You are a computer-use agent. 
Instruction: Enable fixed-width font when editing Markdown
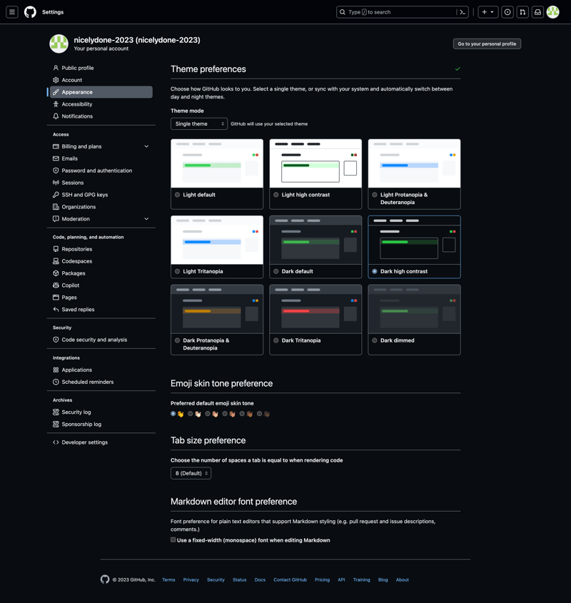(x=173, y=540)
